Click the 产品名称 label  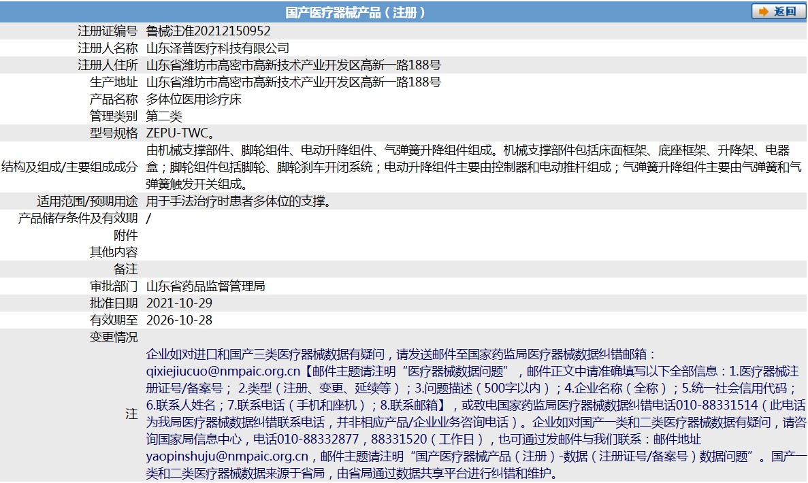[114, 99]
